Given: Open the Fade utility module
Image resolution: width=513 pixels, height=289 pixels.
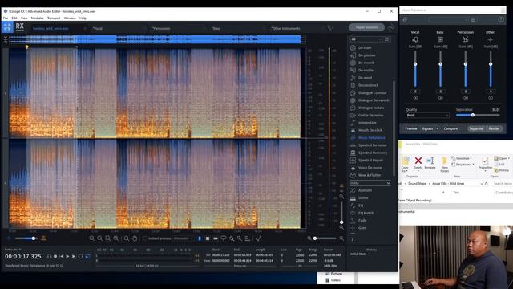Looking at the screenshot, I should point(362,221).
